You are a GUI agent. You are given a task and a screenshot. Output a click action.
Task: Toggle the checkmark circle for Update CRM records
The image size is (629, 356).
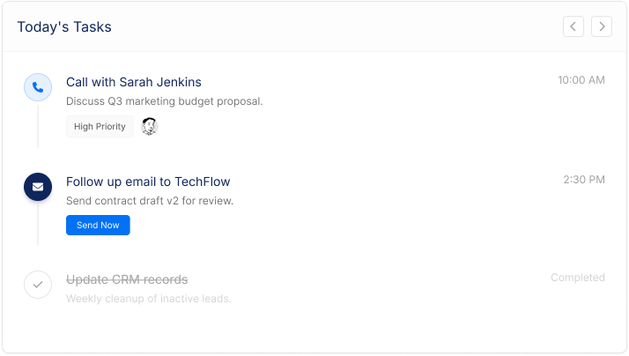pos(37,285)
